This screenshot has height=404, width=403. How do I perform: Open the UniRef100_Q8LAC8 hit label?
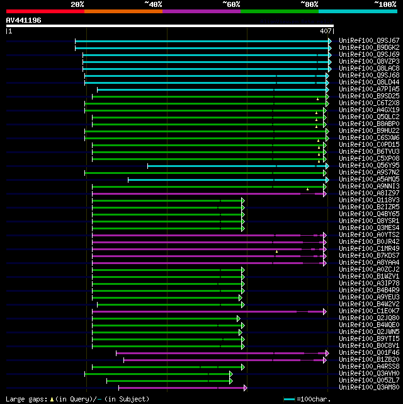(369, 69)
